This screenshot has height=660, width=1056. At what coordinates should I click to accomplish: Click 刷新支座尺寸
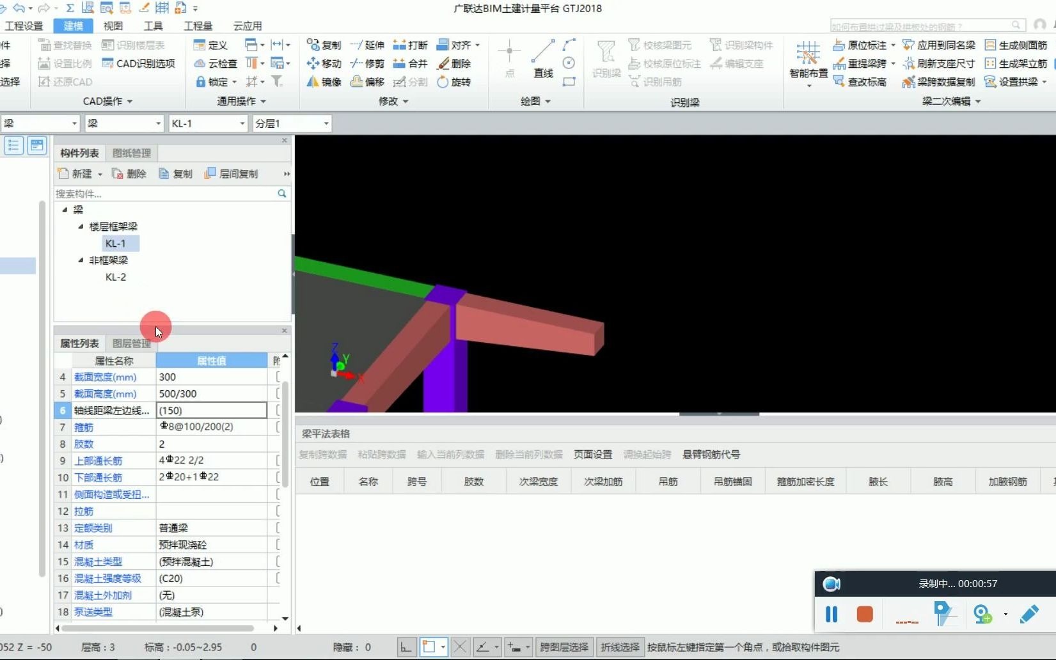coord(939,63)
